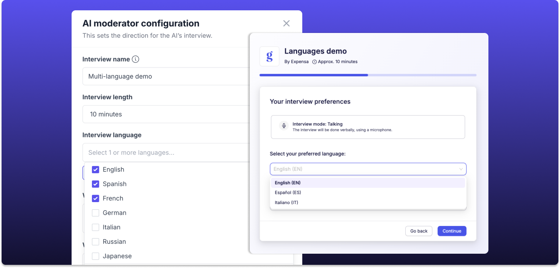Click the clock icon near Approx. 10 minutes
This screenshot has height=268, width=560.
pos(315,62)
